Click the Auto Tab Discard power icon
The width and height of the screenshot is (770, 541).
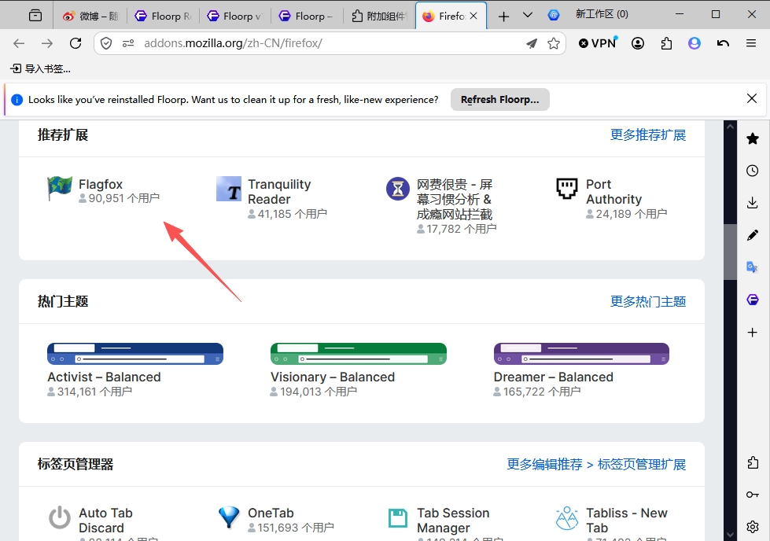point(60,518)
